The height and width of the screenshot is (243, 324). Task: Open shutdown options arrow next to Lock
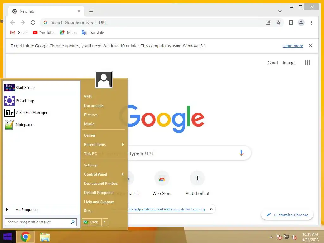click(x=104, y=222)
